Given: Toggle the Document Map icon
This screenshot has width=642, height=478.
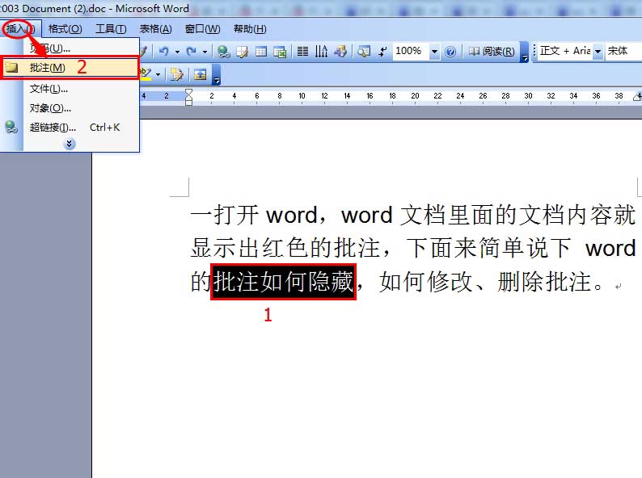Looking at the screenshot, I should click(363, 52).
